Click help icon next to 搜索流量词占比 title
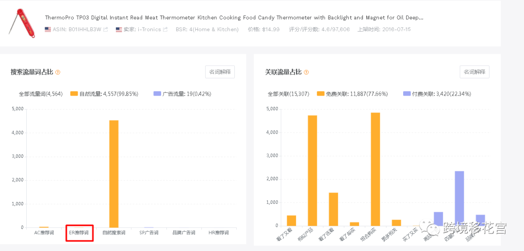The width and height of the screenshot is (524, 251). click(58, 72)
